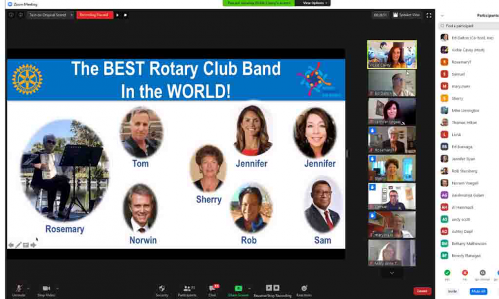
Task: Show more video thumbnails with the down chevron
Action: coord(392,273)
